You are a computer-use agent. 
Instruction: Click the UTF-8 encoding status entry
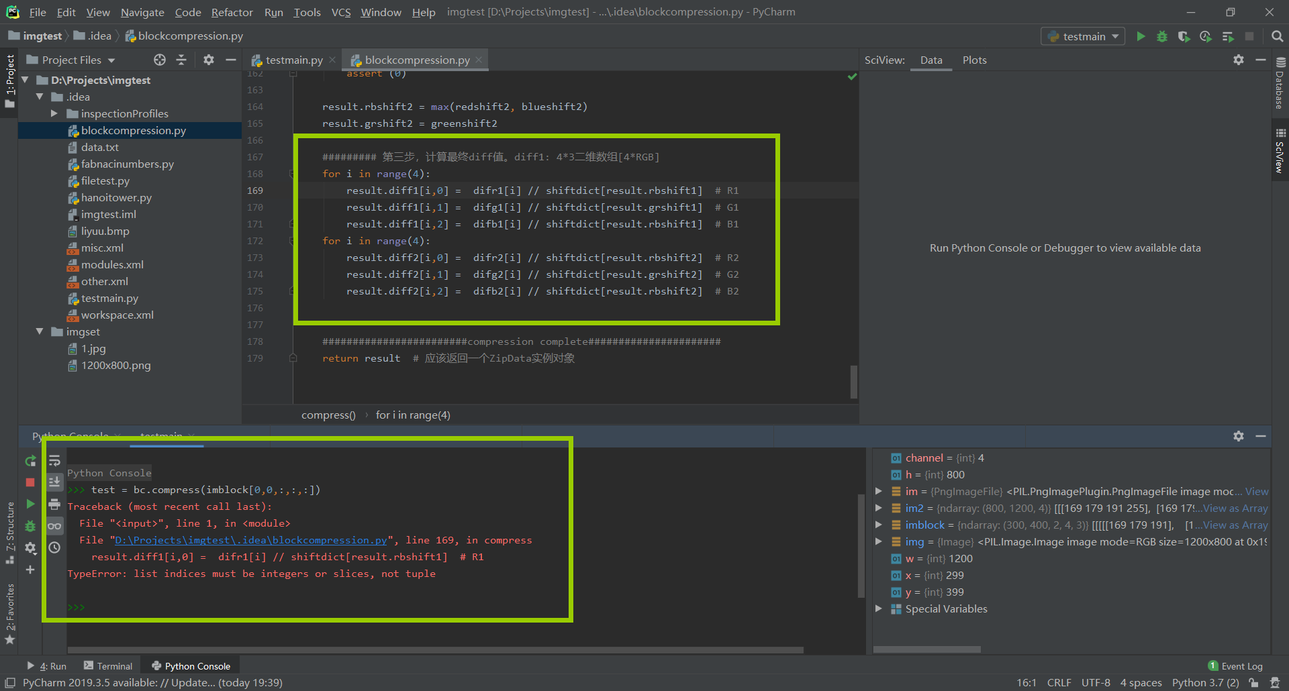(1096, 683)
